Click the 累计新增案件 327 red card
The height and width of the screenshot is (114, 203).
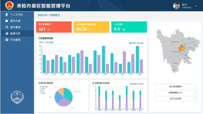pos(54,27)
